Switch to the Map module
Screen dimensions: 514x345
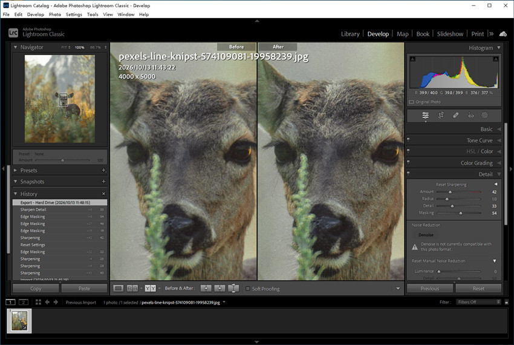tap(403, 34)
